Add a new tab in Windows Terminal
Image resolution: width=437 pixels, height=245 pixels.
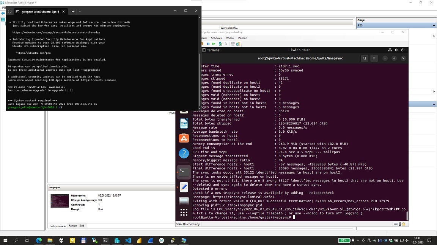(x=73, y=12)
